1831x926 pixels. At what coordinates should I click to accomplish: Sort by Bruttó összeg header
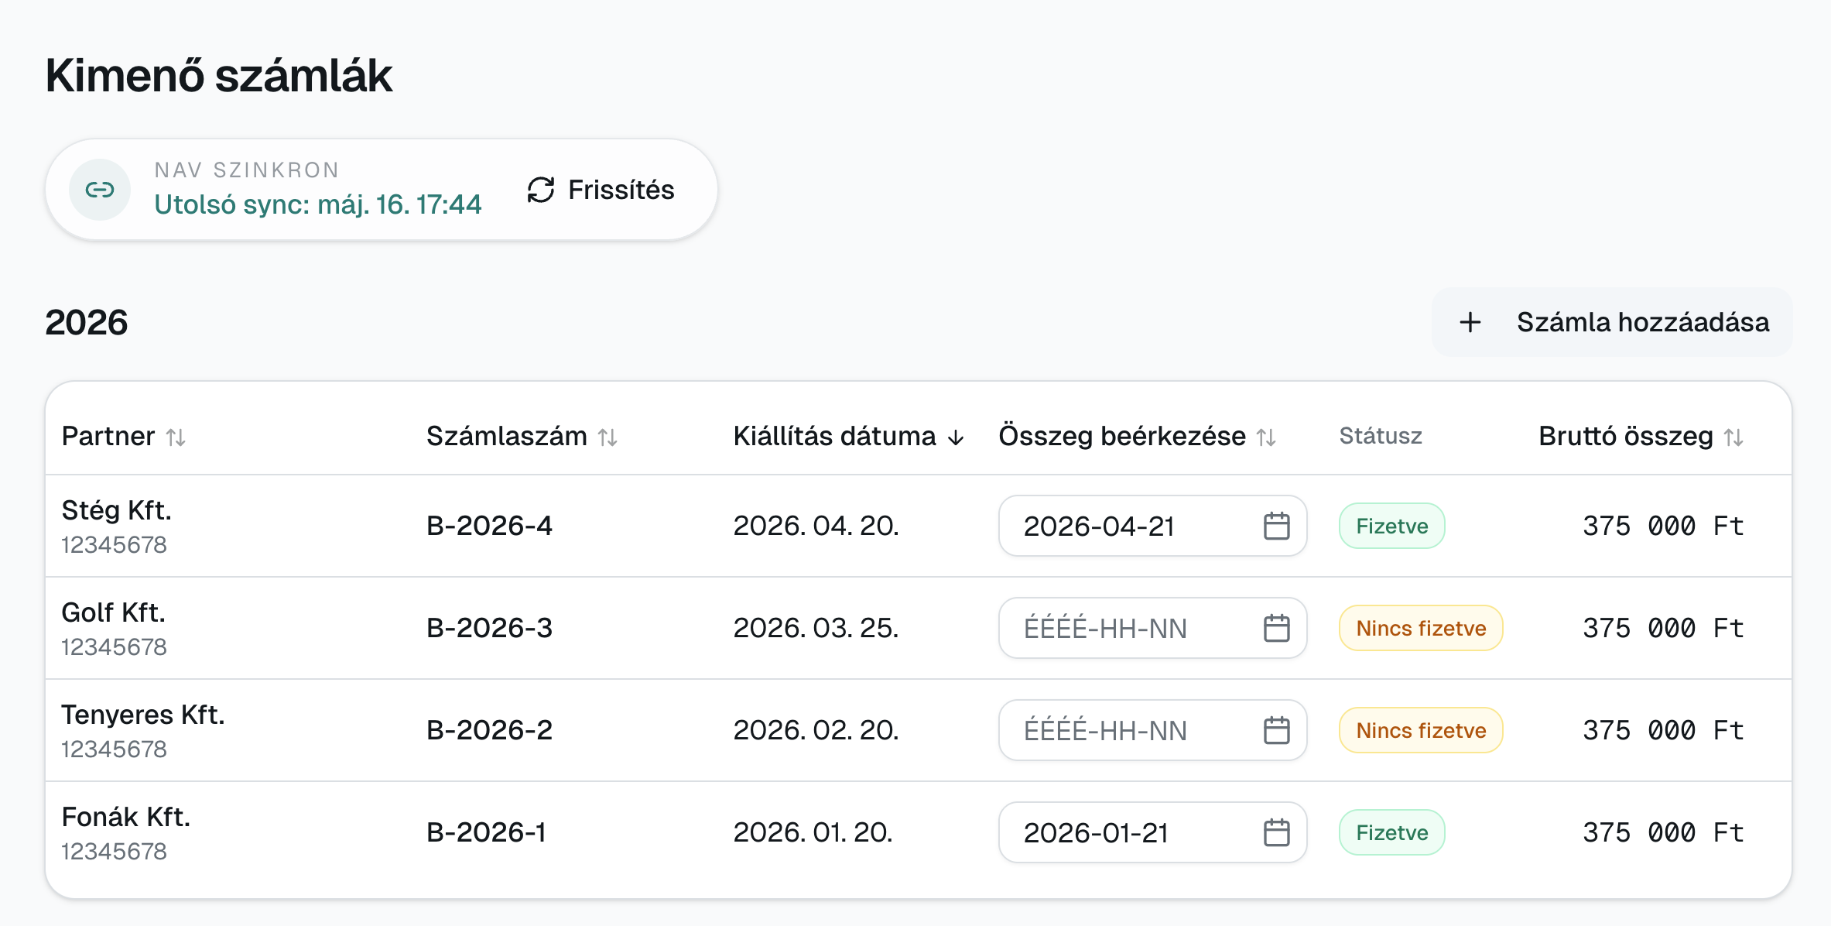[x=1641, y=436]
